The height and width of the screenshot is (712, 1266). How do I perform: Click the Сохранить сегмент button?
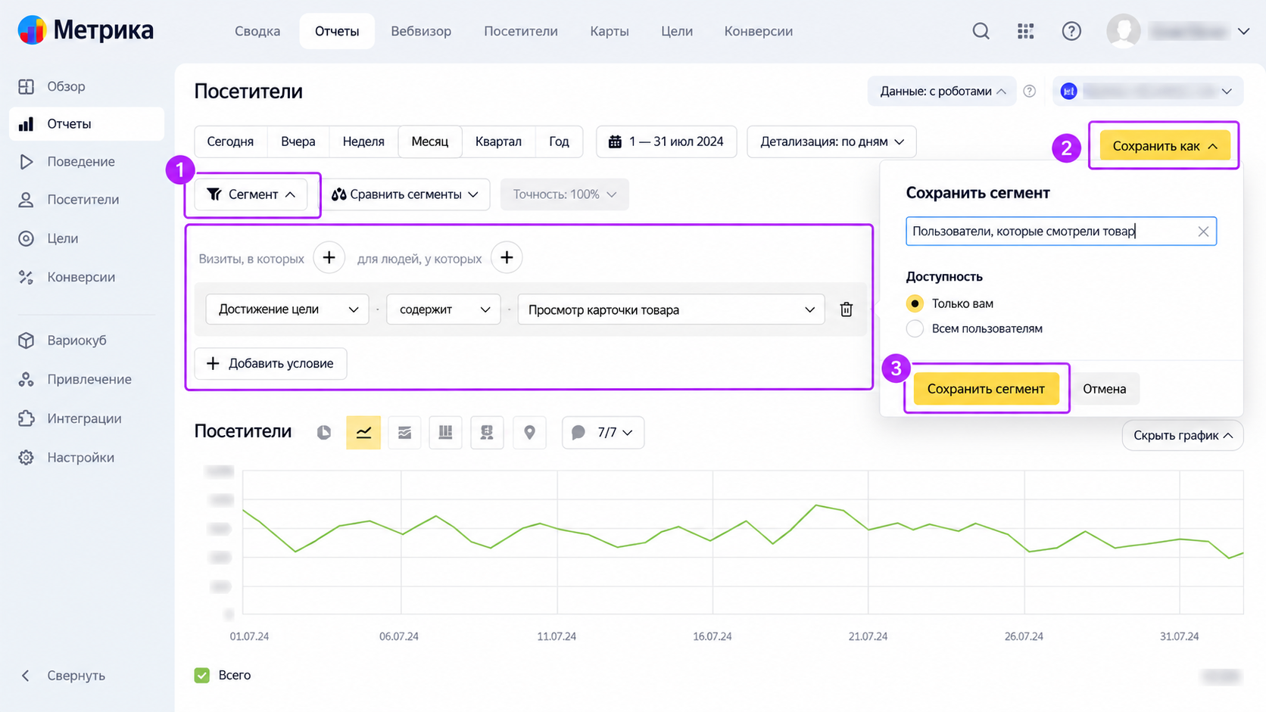coord(986,389)
